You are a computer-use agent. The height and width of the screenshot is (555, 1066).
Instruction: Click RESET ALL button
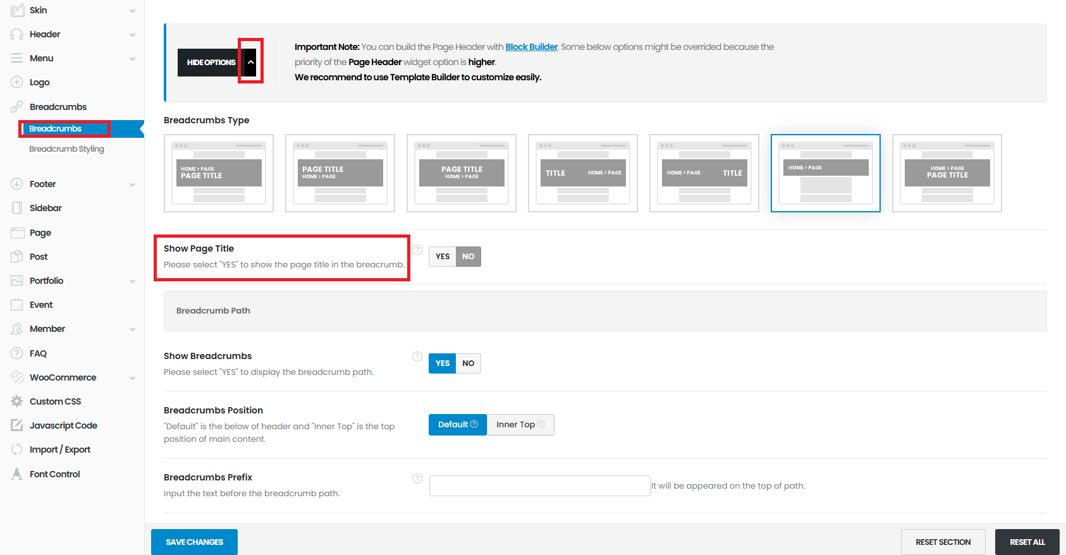click(x=1027, y=542)
